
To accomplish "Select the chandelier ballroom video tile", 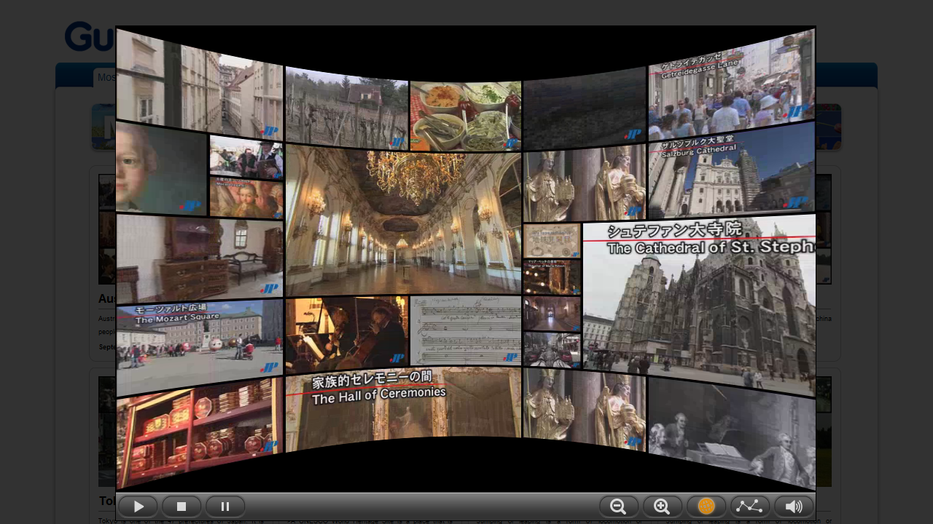I will pos(403,219).
